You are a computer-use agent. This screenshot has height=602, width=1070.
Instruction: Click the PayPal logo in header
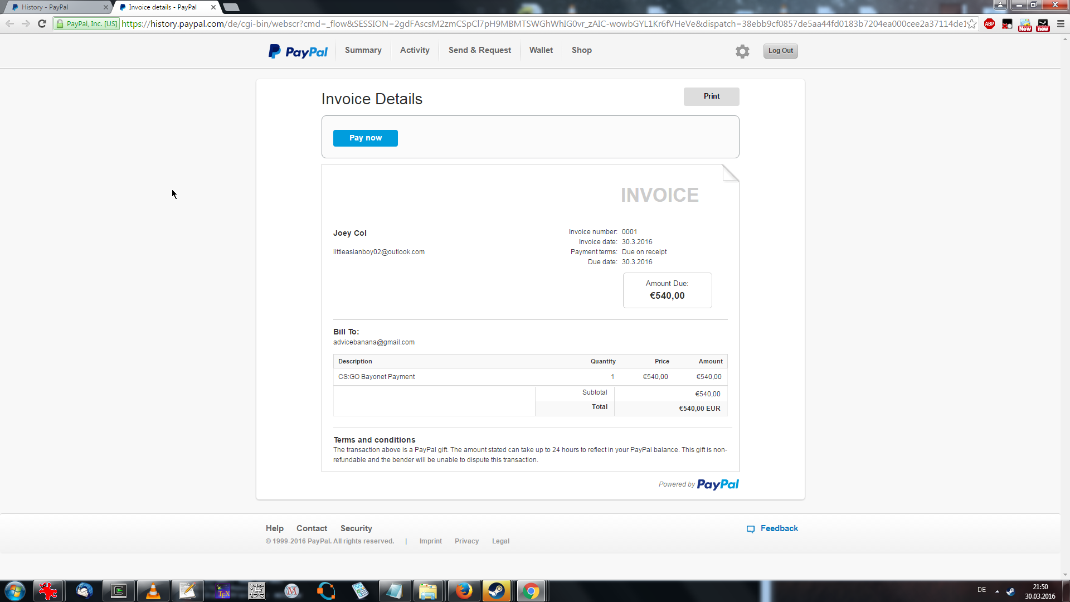click(x=298, y=51)
